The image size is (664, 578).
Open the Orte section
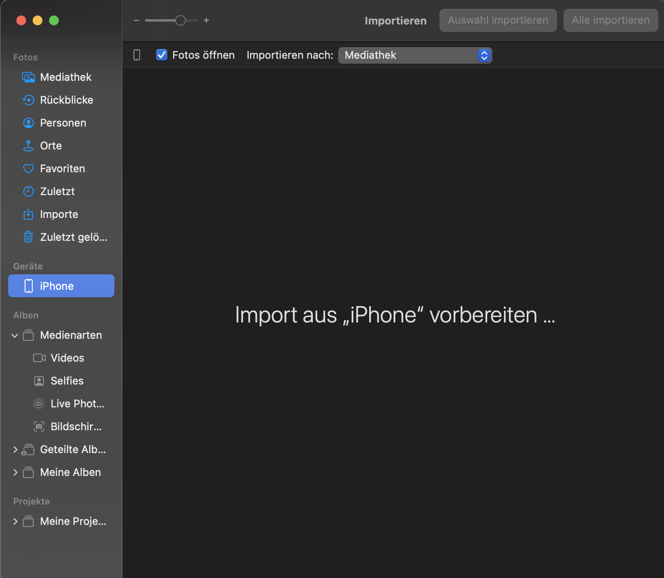61,146
